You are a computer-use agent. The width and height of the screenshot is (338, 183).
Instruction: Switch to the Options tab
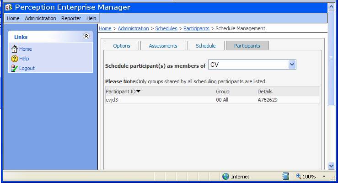[122, 46]
